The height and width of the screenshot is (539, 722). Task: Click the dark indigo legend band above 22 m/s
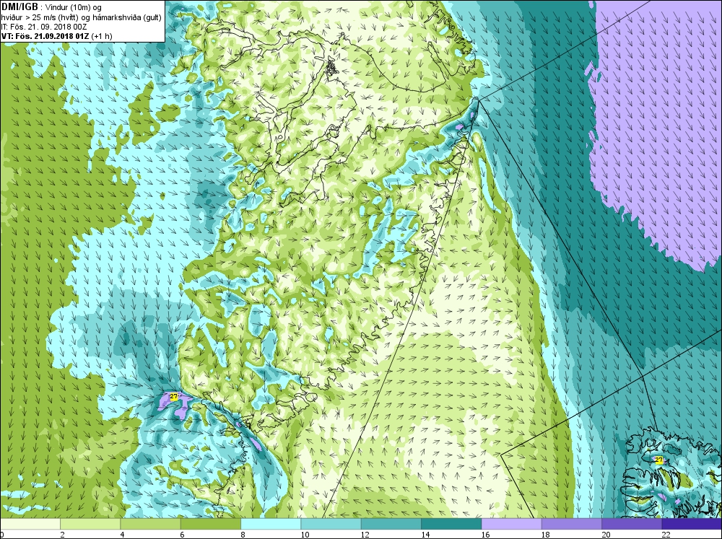point(692,525)
